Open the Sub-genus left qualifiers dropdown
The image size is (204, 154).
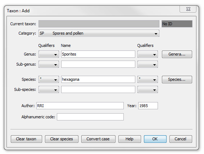click(x=49, y=64)
